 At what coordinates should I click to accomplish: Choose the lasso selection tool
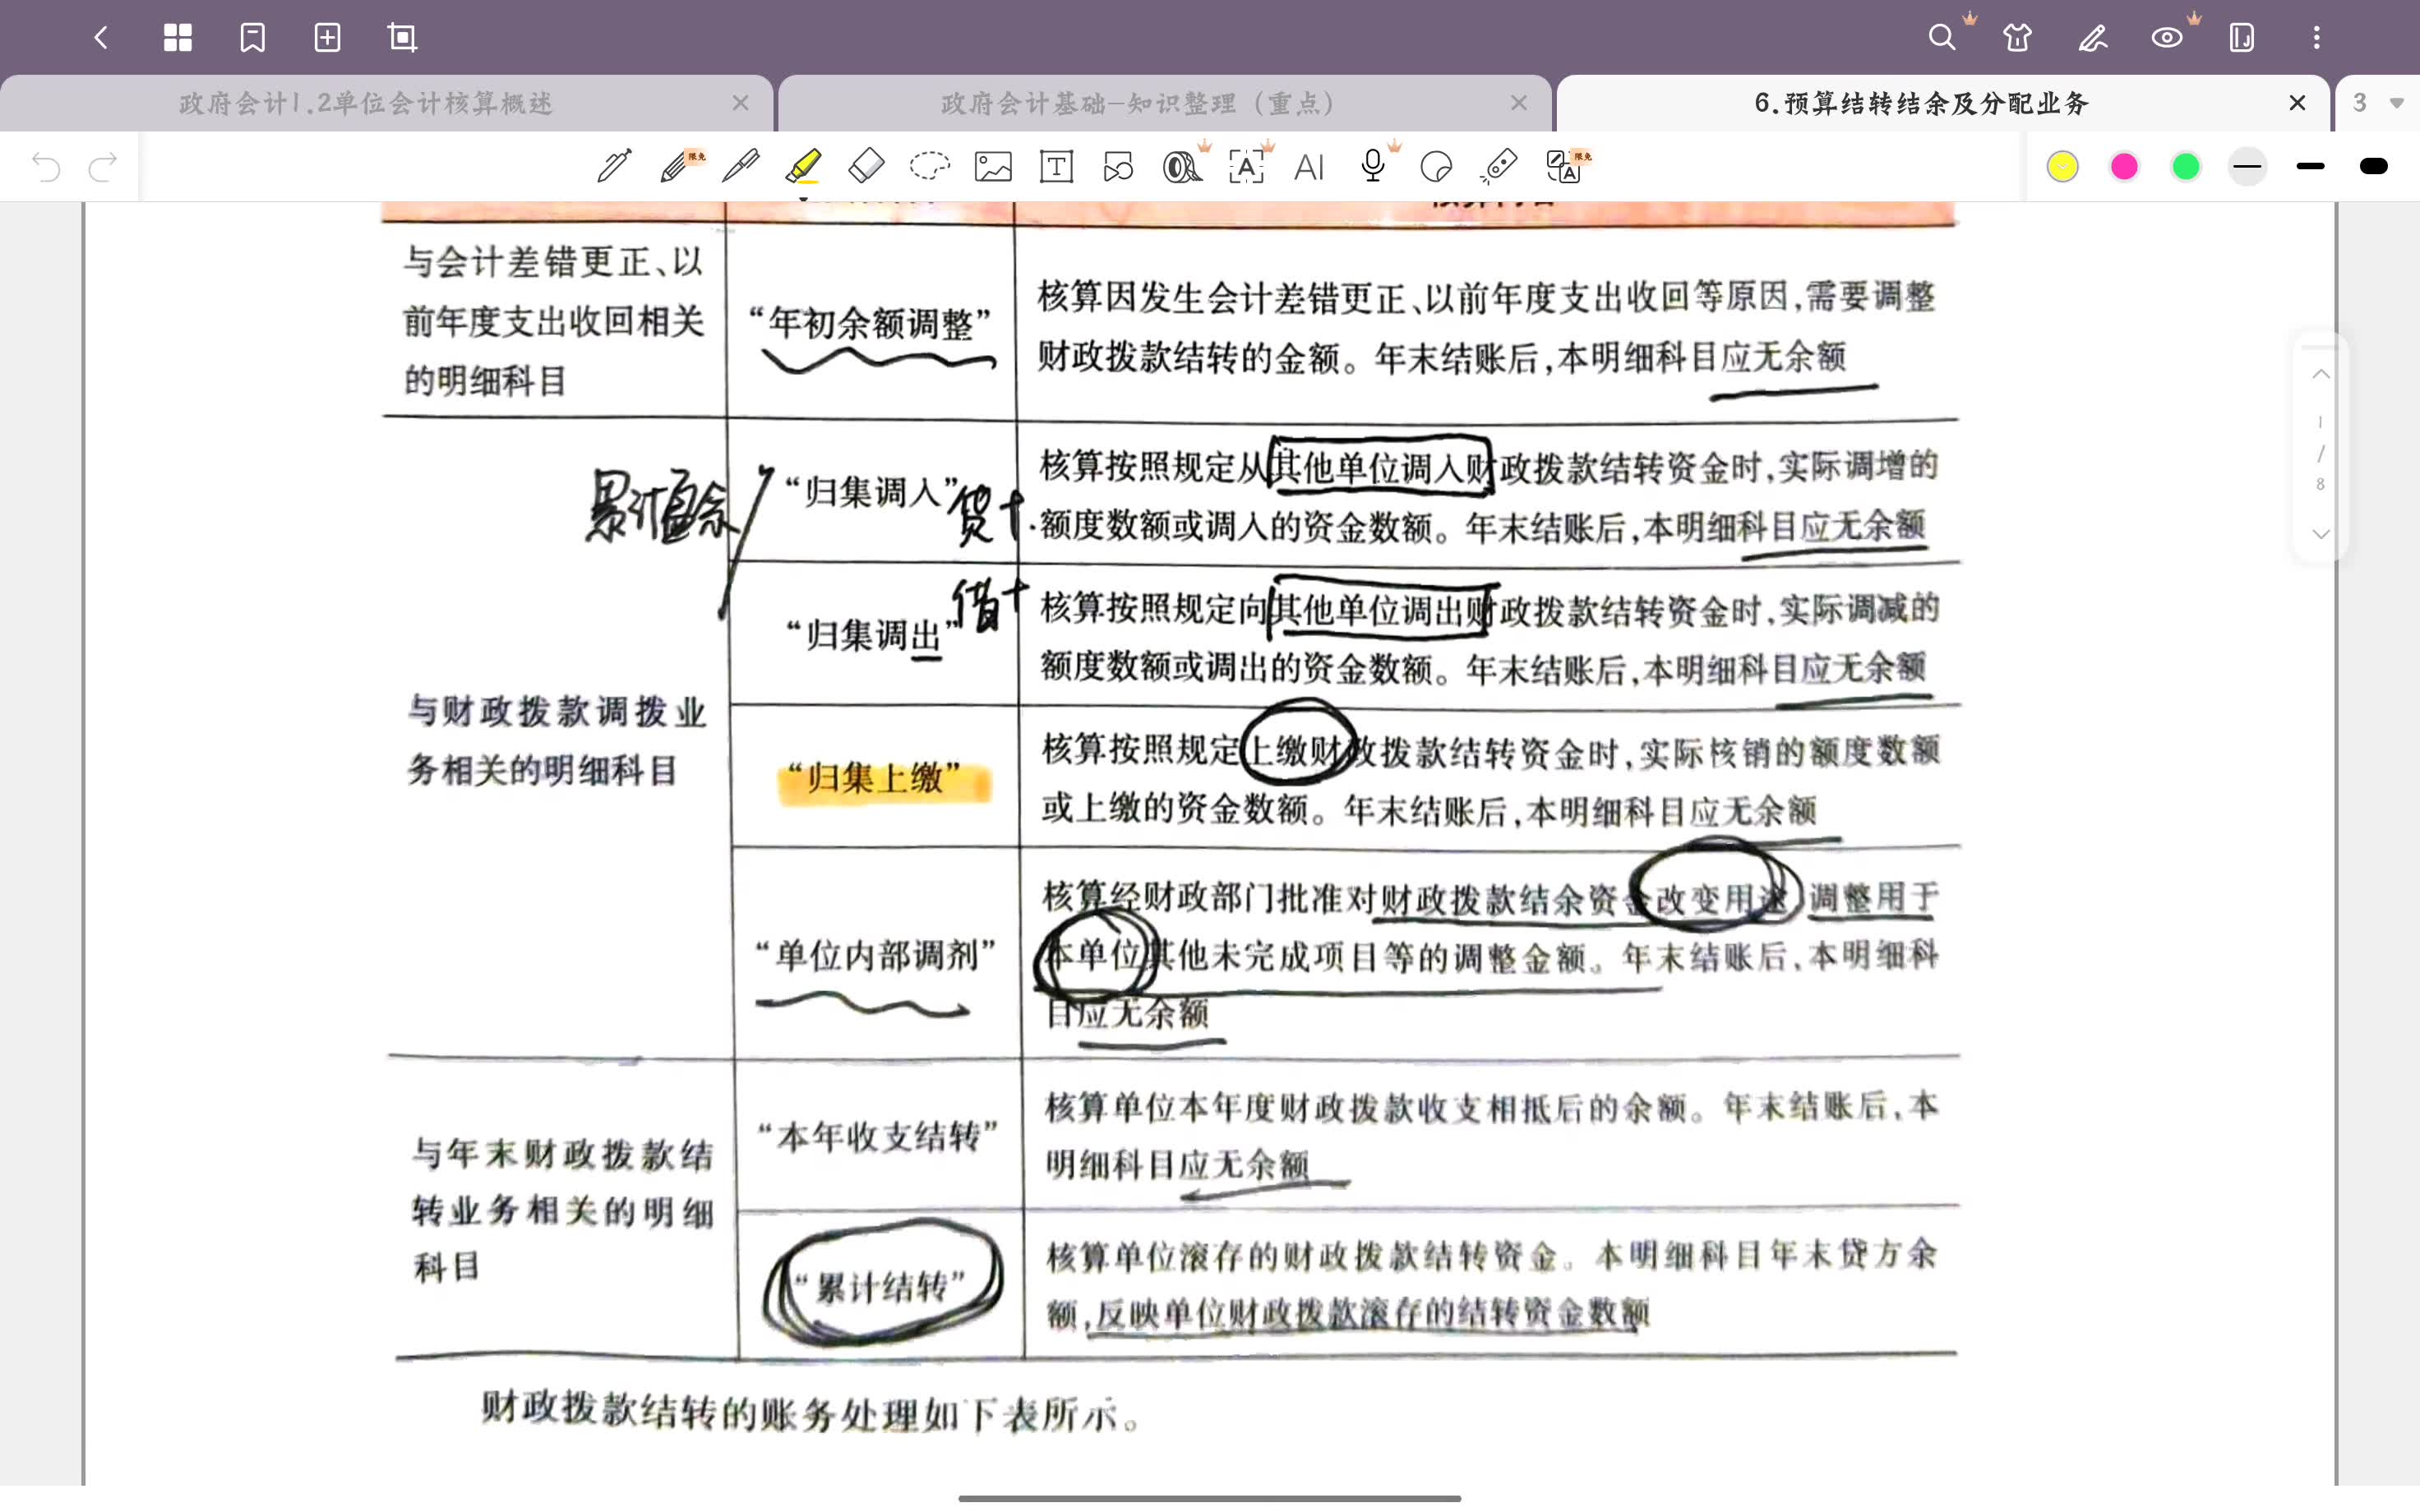pyautogui.click(x=929, y=166)
